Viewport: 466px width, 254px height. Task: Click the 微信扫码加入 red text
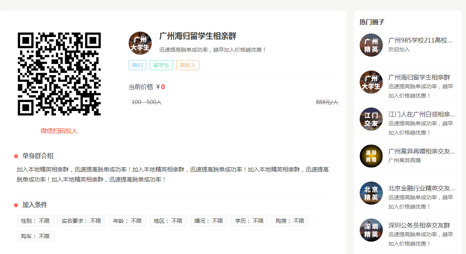[59, 131]
